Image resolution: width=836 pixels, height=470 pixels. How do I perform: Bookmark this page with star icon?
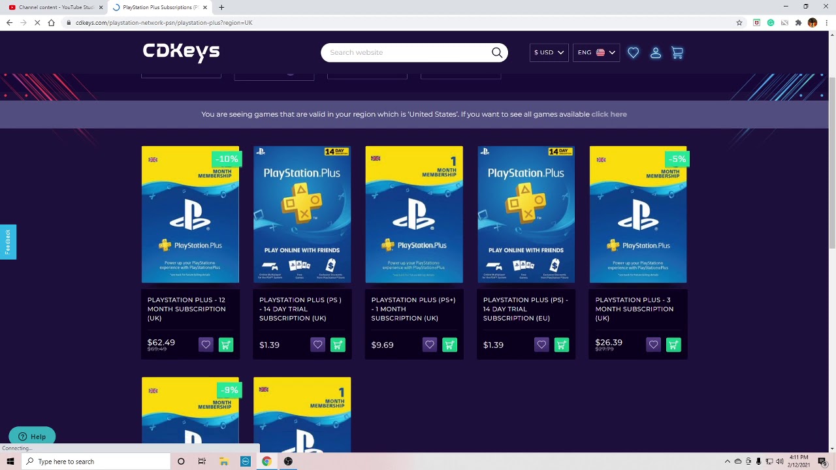tap(739, 22)
